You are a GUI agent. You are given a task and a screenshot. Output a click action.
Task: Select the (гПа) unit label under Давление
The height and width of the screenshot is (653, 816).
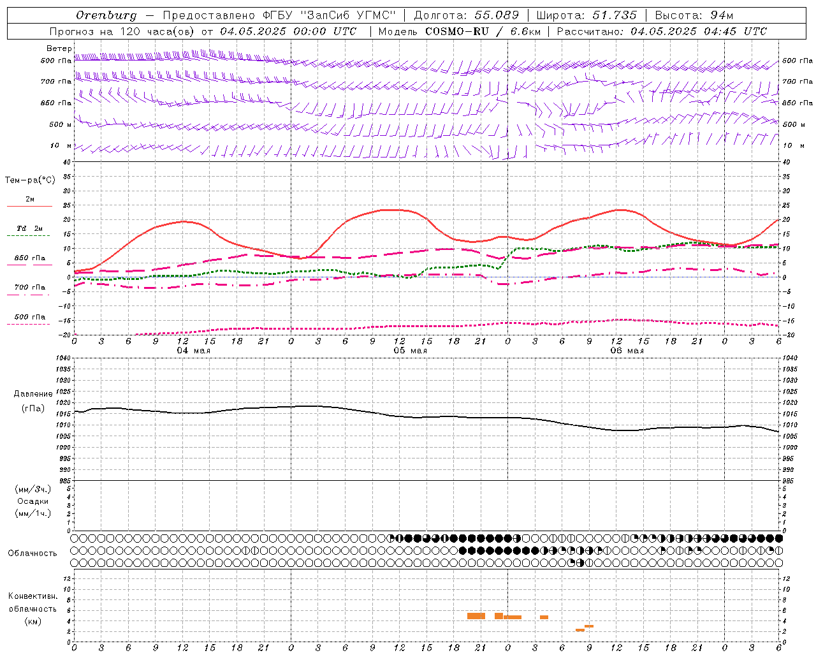[x=33, y=408]
